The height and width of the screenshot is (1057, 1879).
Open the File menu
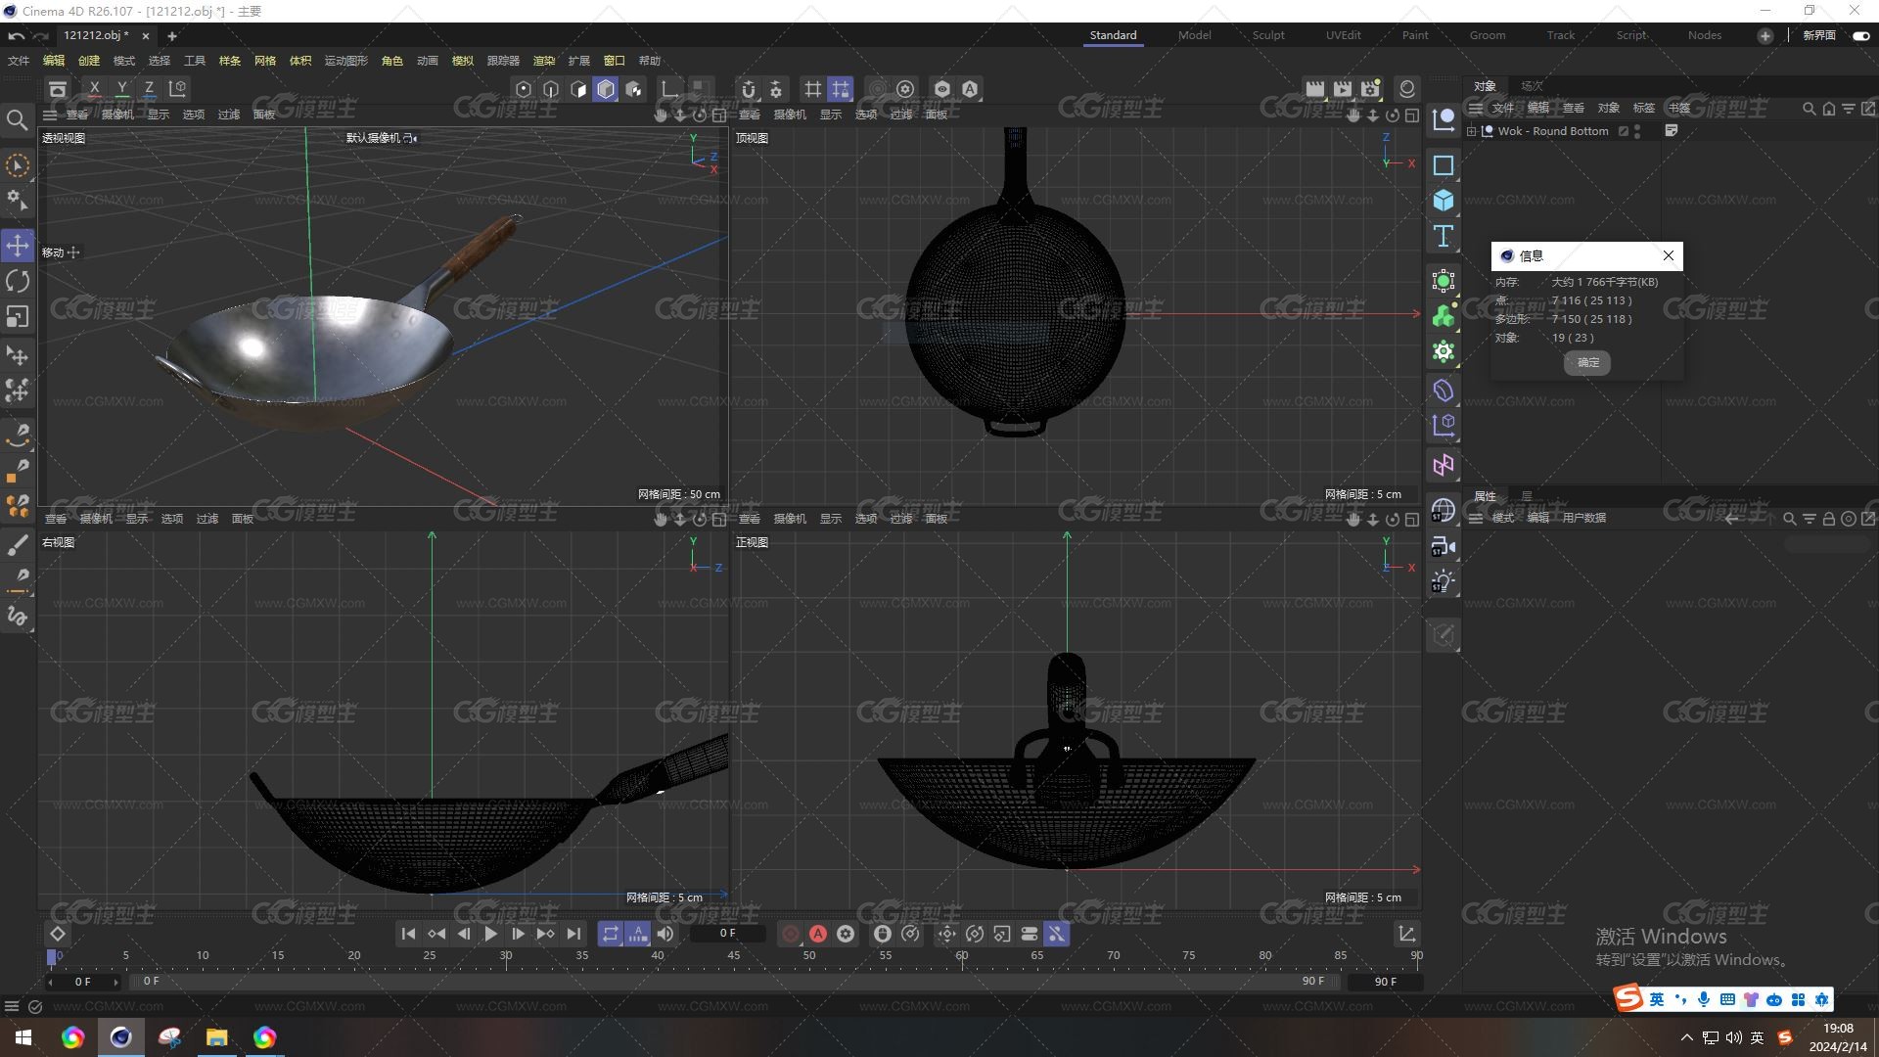tap(19, 61)
